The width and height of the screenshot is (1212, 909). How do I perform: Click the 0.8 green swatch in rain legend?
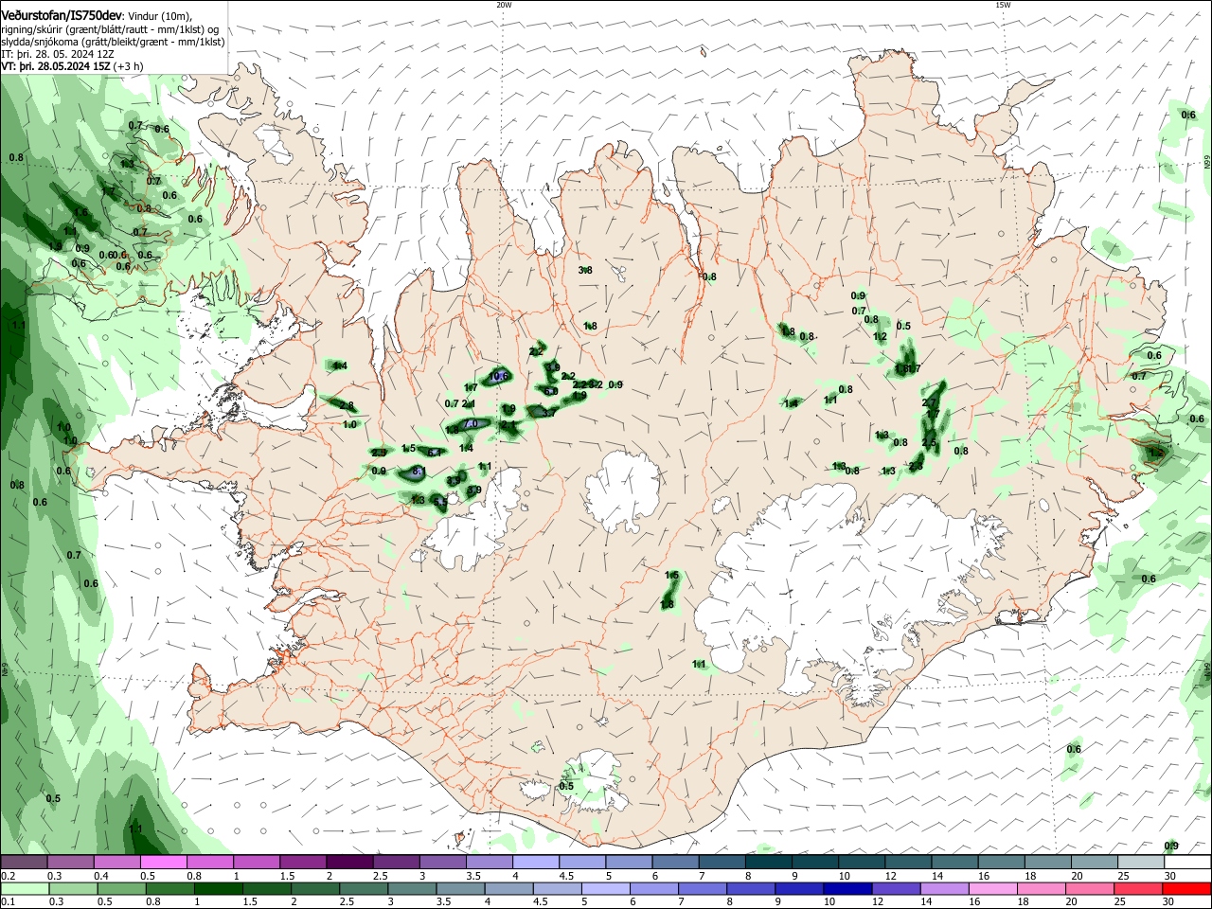click(x=169, y=889)
